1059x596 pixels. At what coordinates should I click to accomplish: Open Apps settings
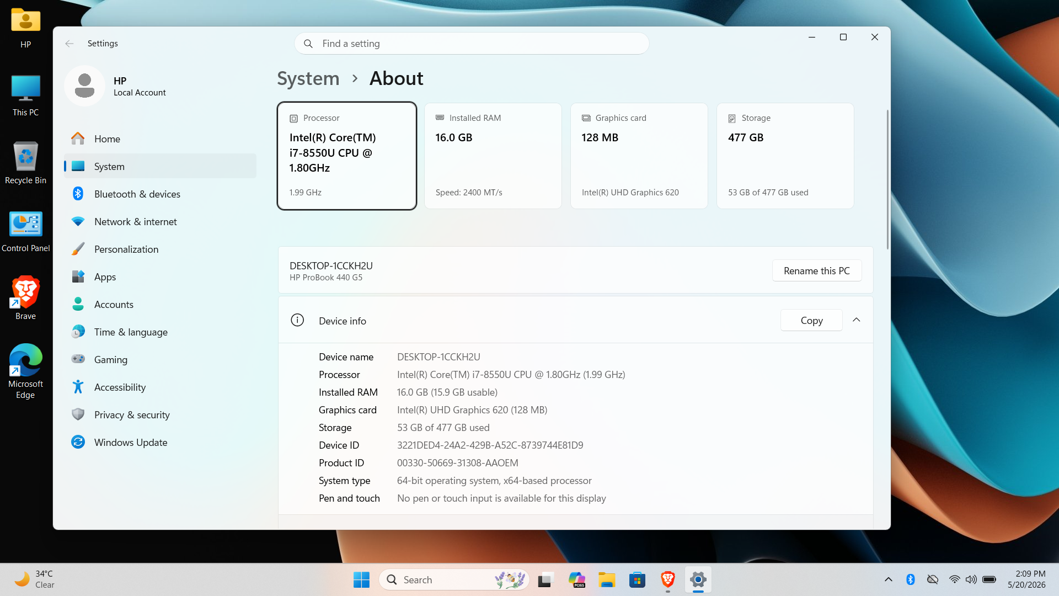coord(160,277)
